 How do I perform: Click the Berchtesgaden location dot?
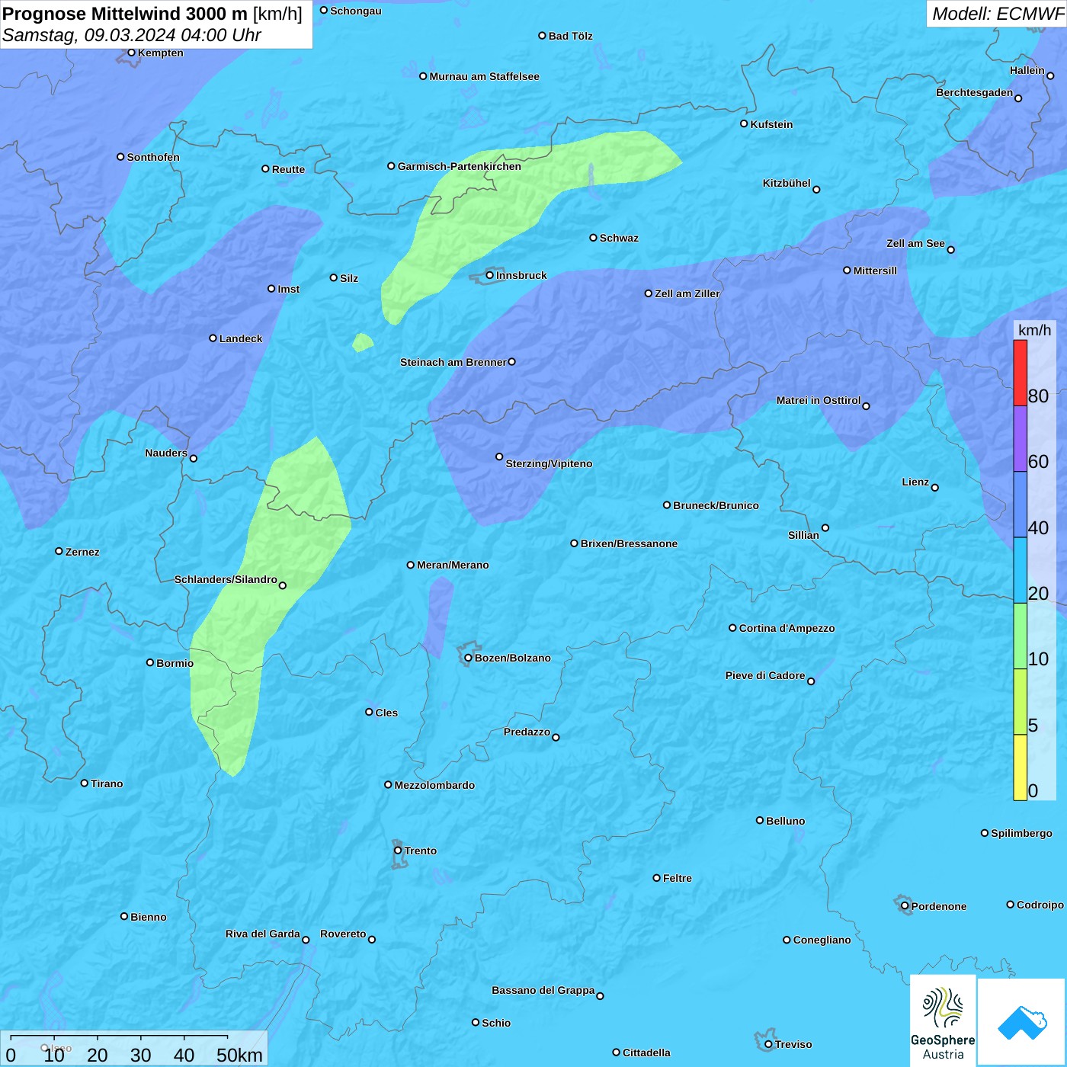click(x=1018, y=98)
